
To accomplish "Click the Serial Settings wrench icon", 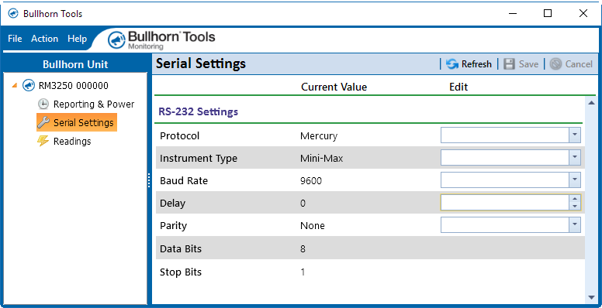I will (43, 122).
